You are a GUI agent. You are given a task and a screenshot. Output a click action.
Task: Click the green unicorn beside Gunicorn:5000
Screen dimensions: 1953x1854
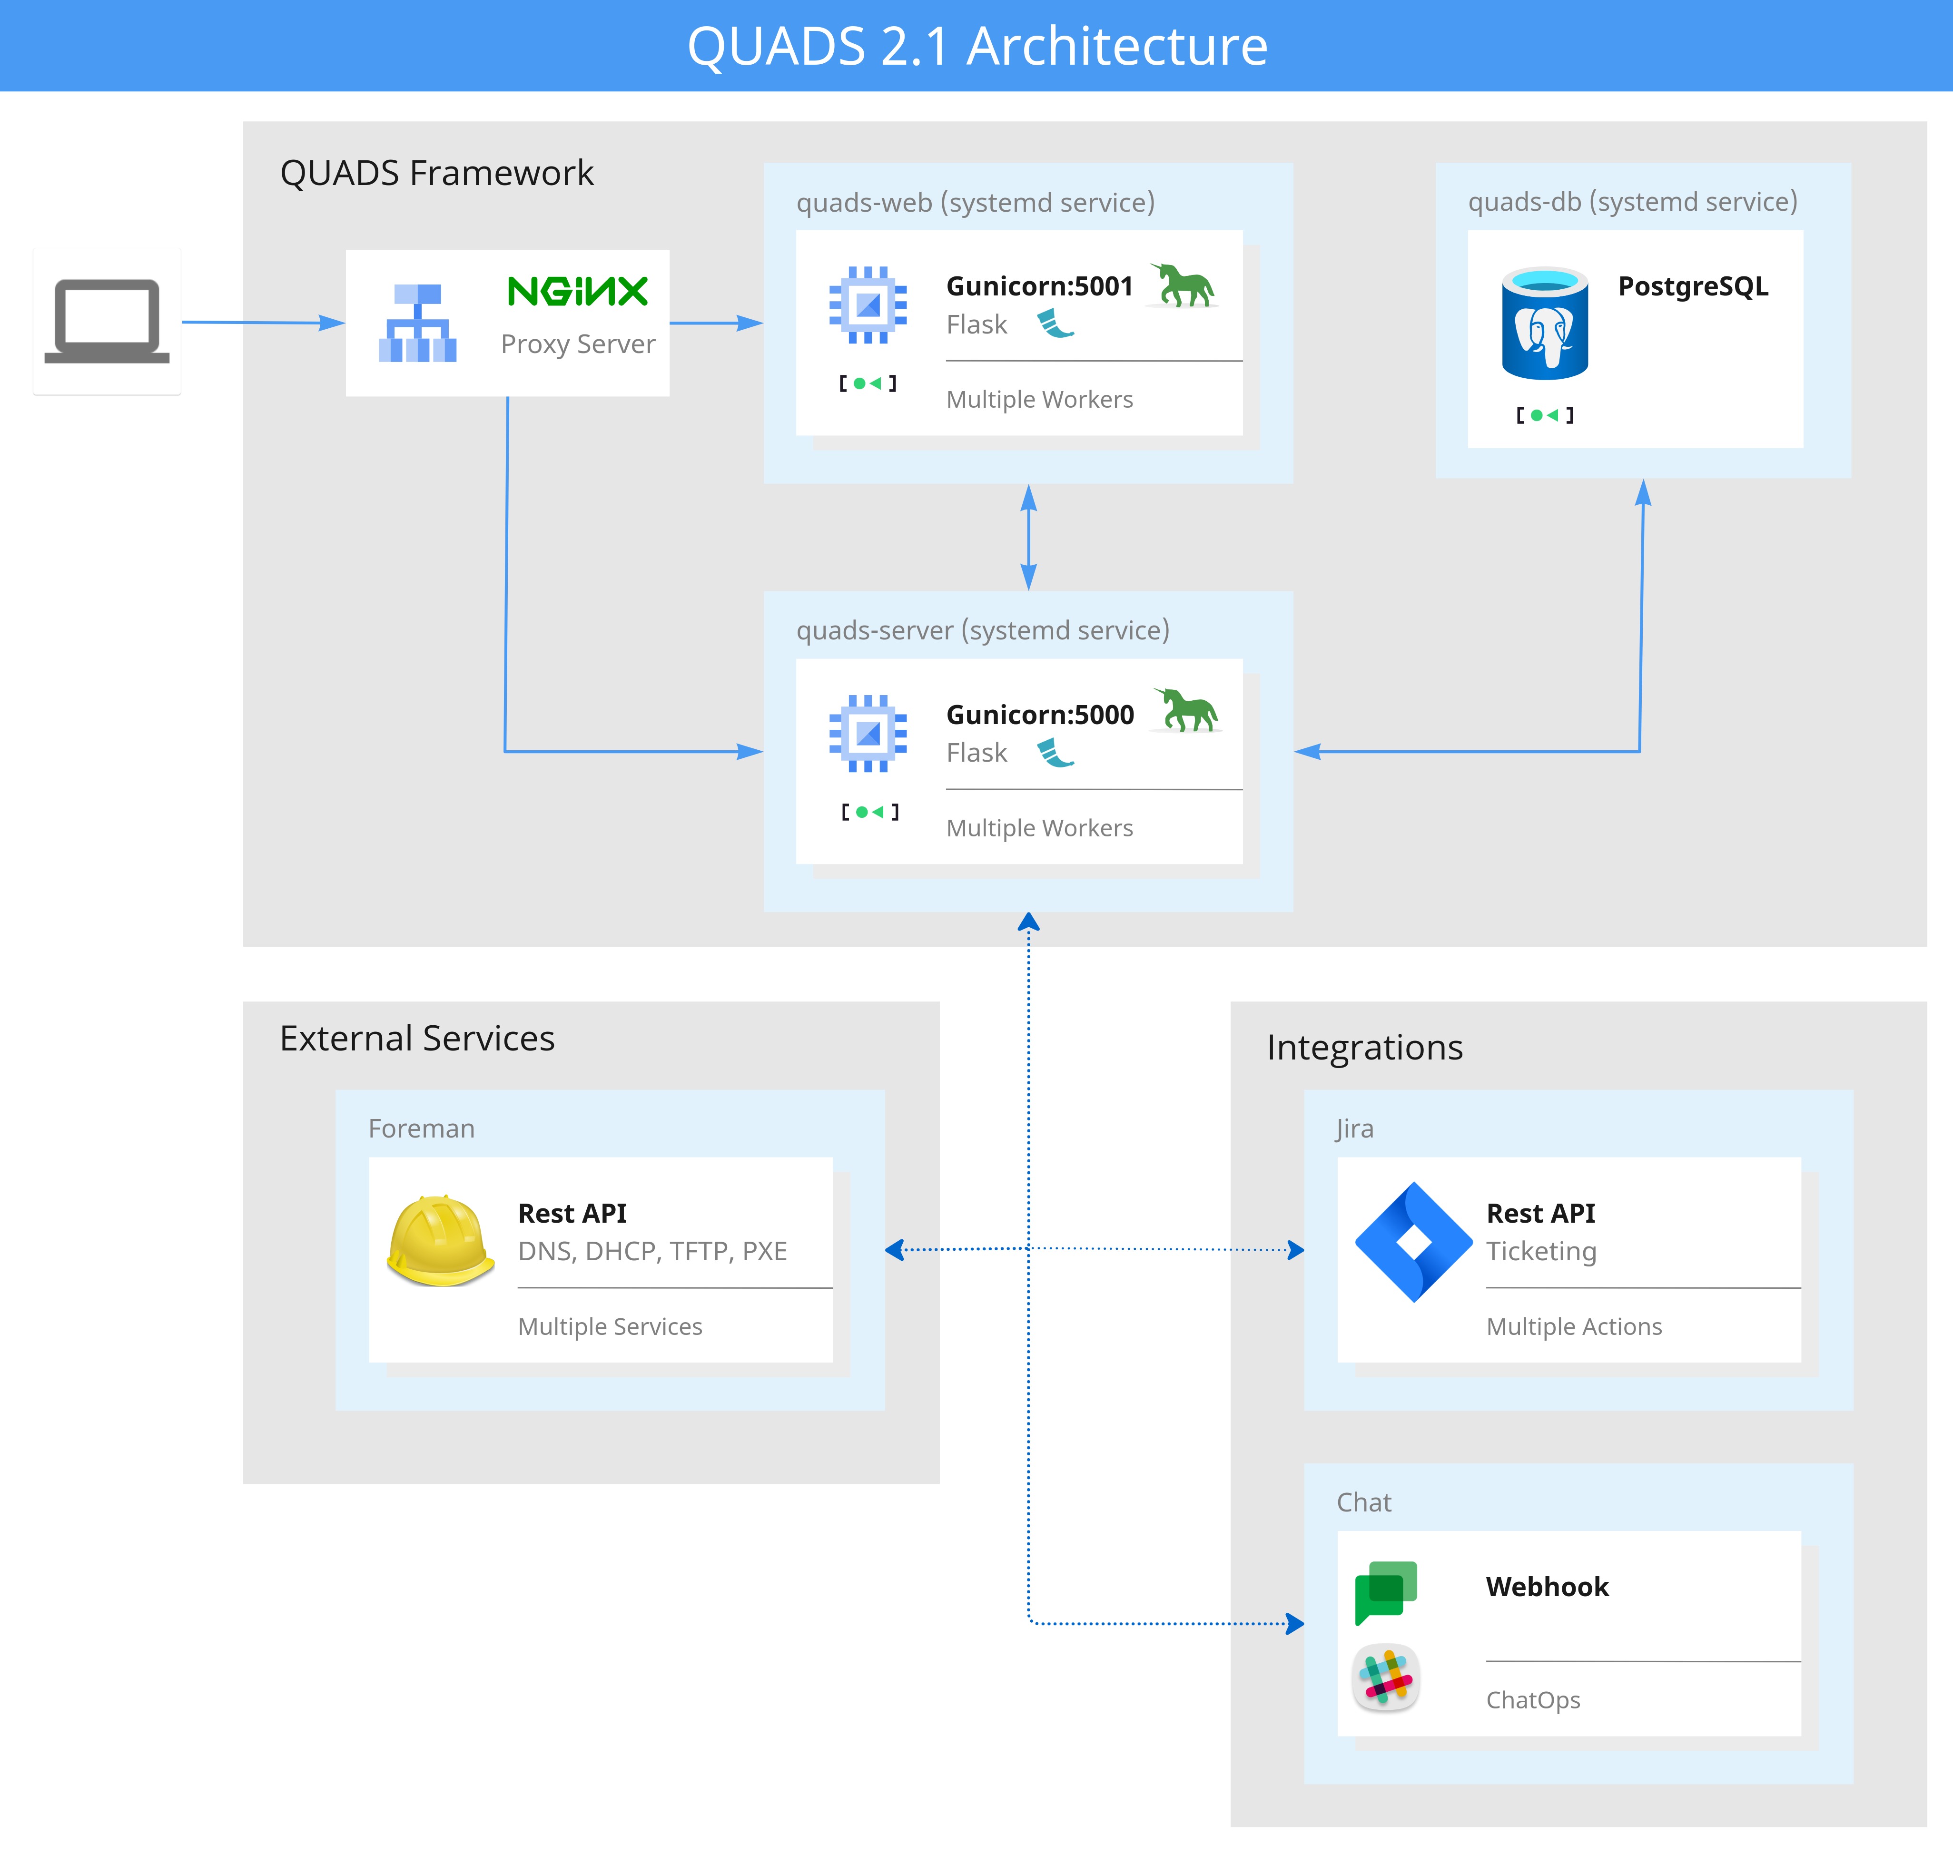pos(1187,711)
